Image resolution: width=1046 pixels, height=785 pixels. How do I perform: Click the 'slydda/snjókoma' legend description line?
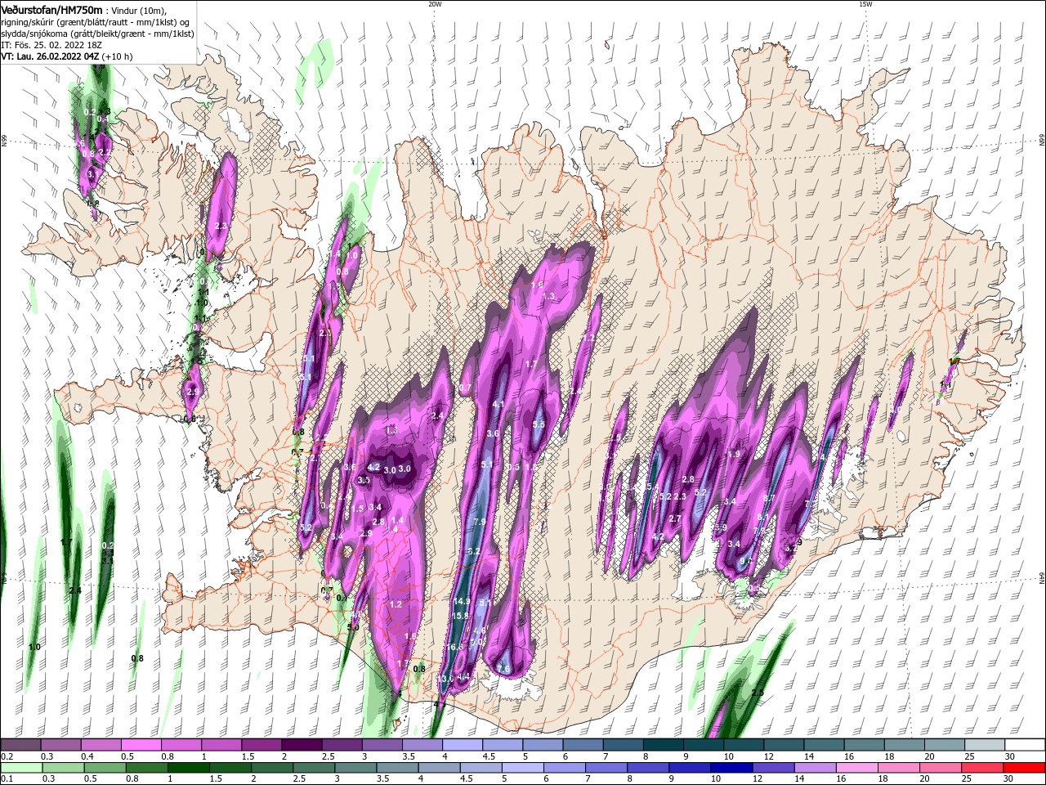point(96,34)
